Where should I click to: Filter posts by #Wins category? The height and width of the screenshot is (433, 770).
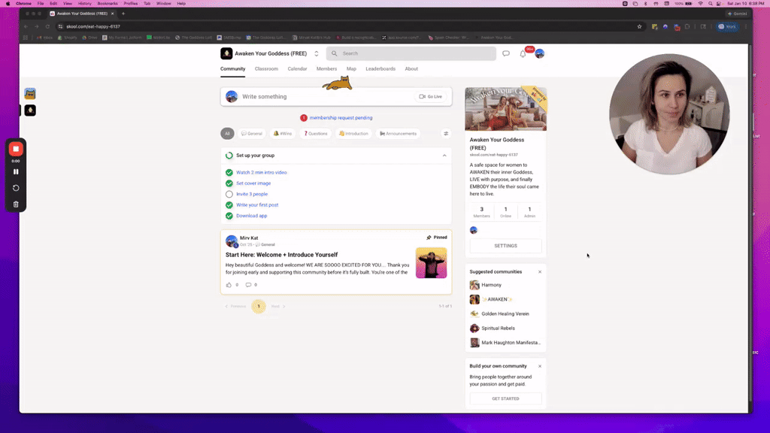click(x=283, y=134)
